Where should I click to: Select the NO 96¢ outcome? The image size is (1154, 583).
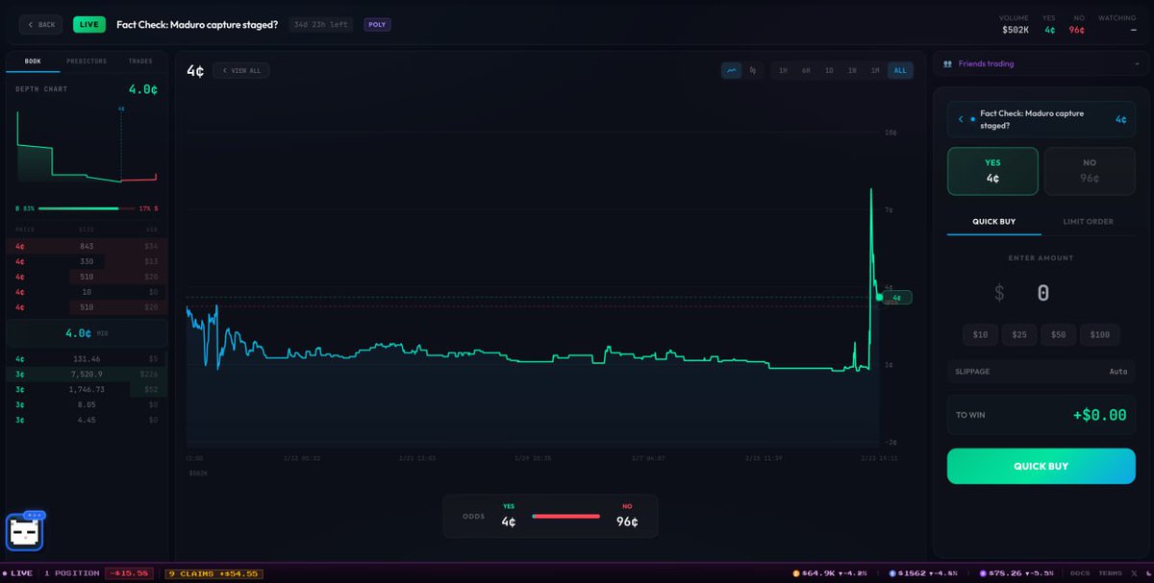(1090, 171)
